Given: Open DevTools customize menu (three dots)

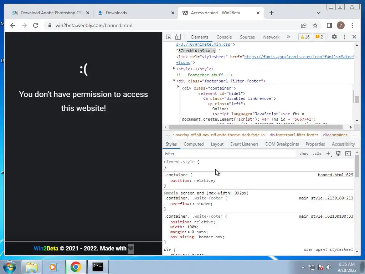Looking at the screenshot, I should [345, 37].
